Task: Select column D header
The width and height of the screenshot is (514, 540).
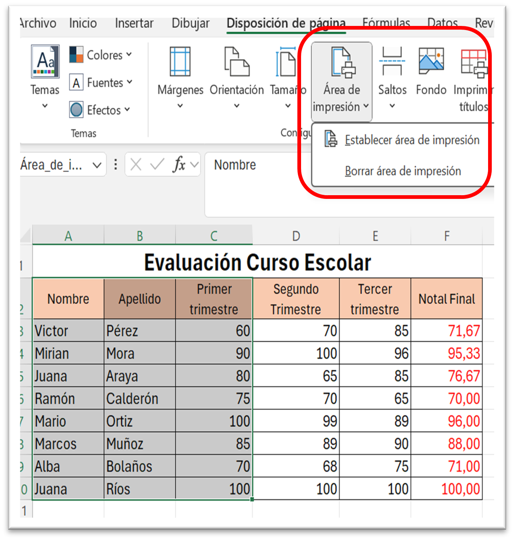Action: [296, 236]
